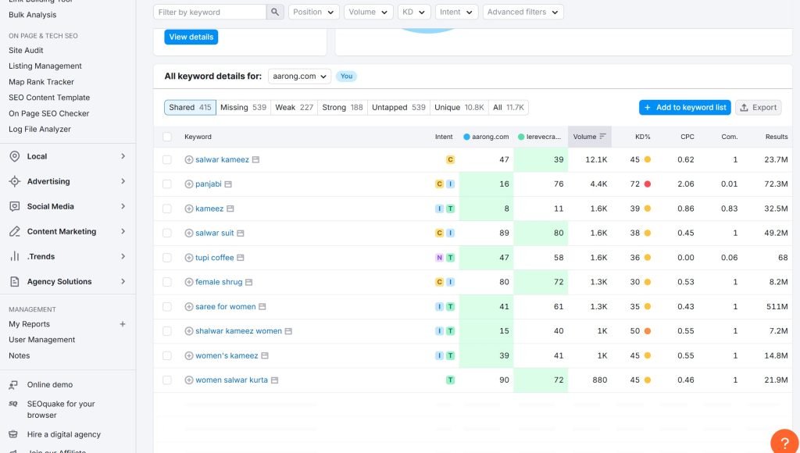Switch to the Missing 539 tab
The width and height of the screenshot is (800, 453).
(243, 107)
